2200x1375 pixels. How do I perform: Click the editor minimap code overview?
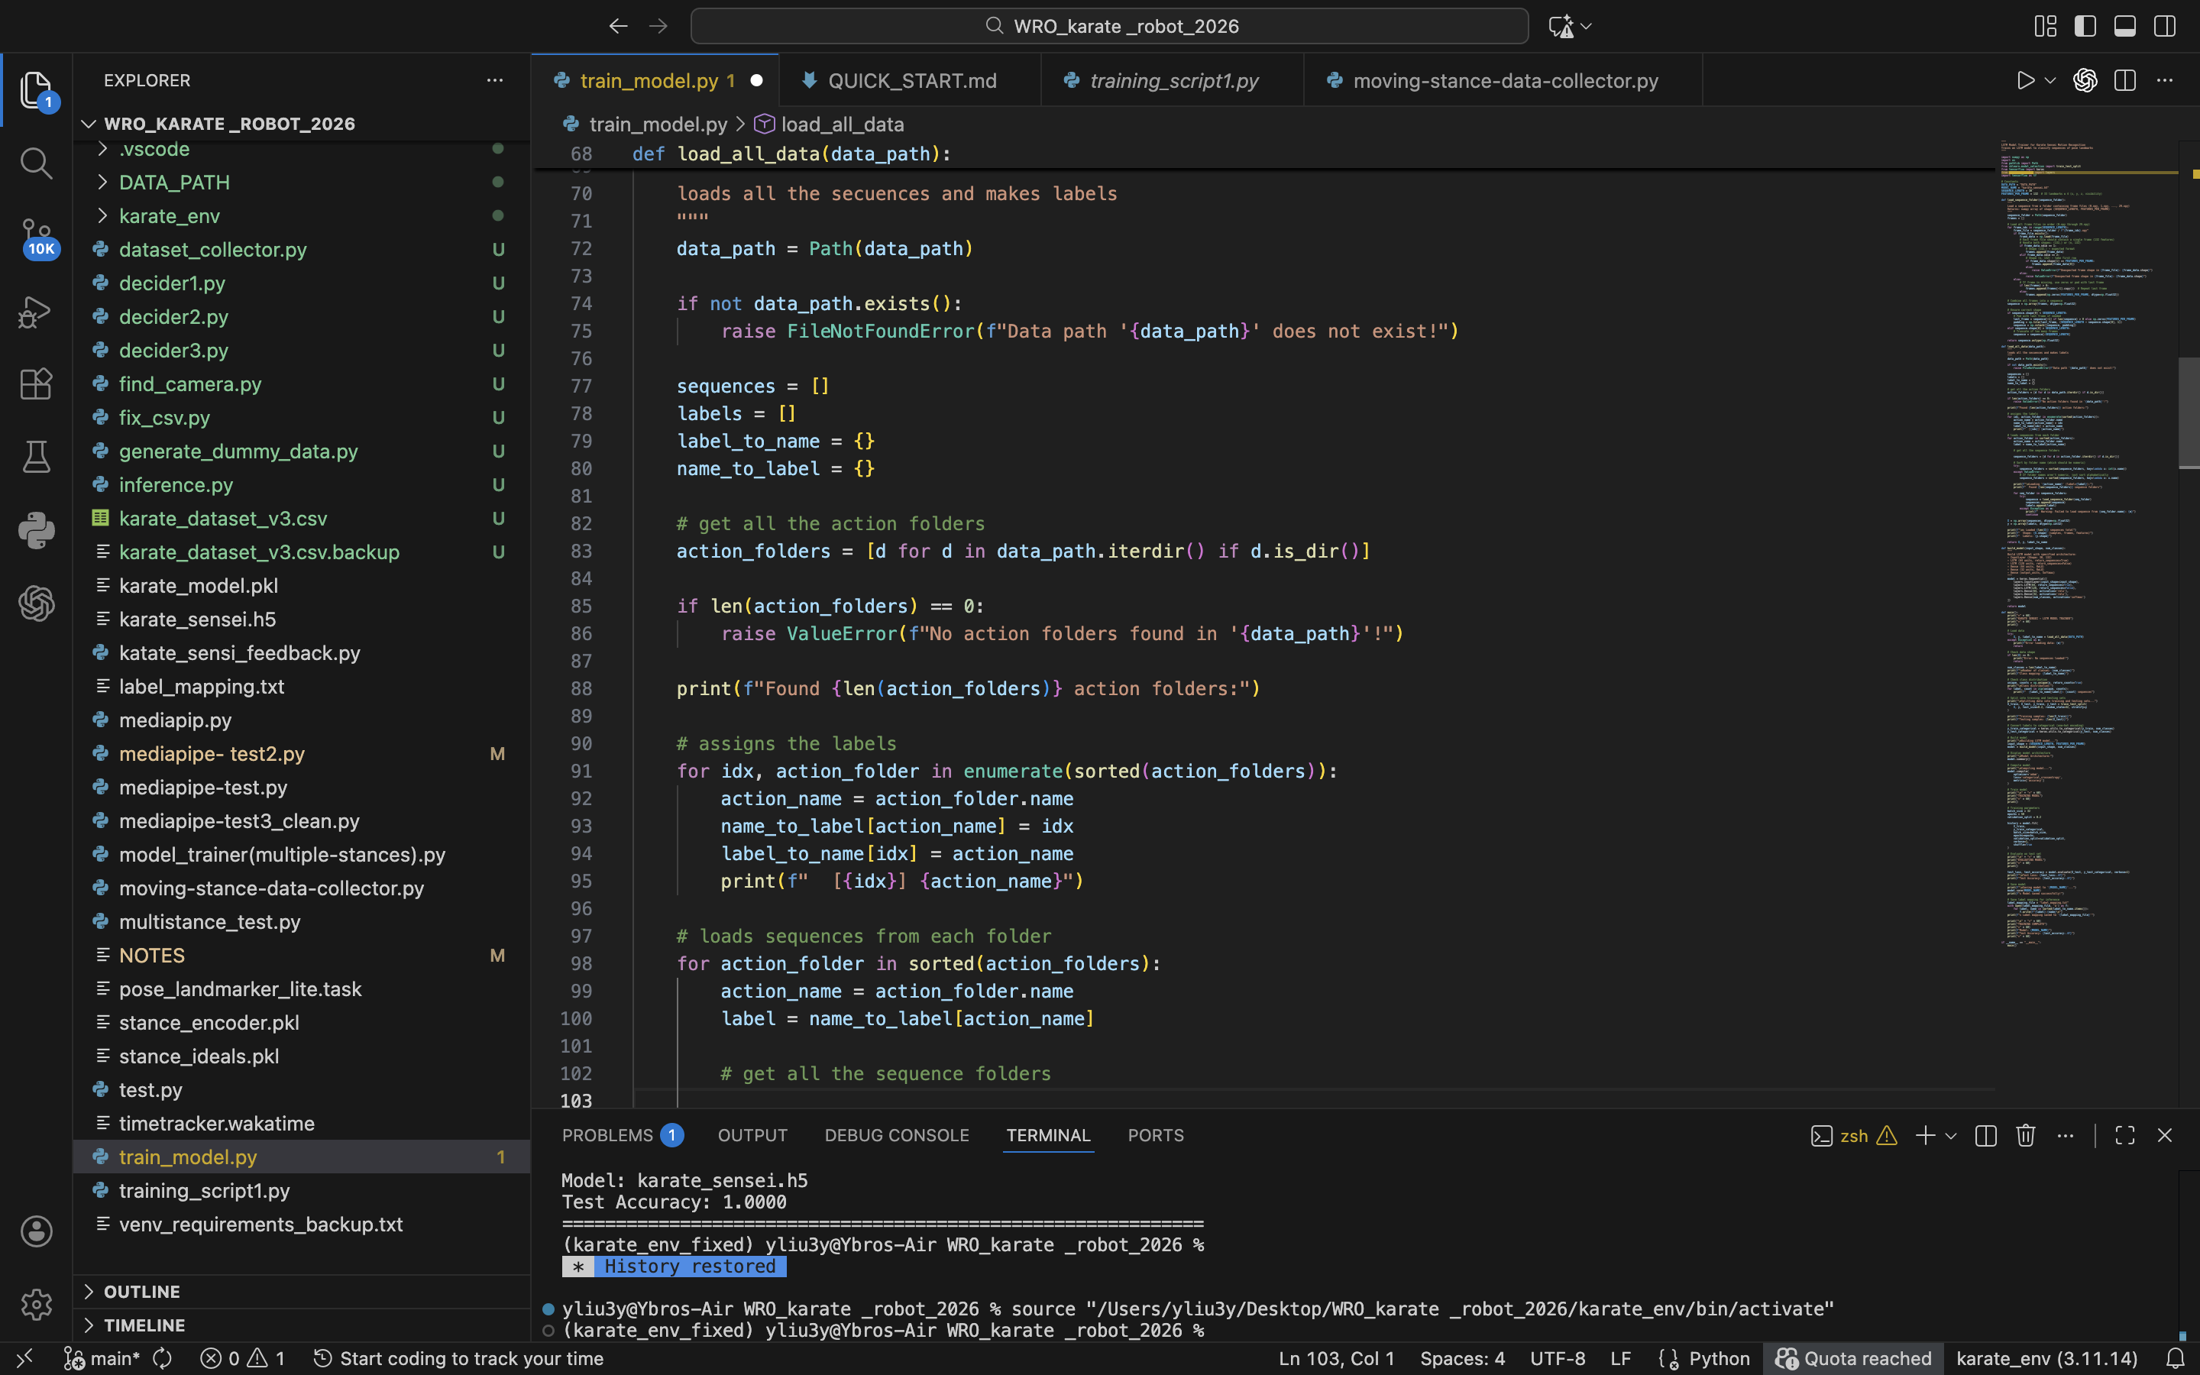[x=2082, y=545]
